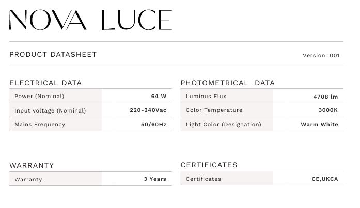The image size is (360, 208).
Task: Select the 220-240Vac voltage value
Action: click(148, 110)
